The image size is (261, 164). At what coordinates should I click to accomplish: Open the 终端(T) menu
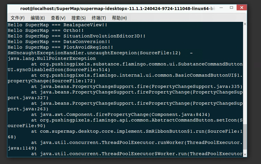coord(99,18)
